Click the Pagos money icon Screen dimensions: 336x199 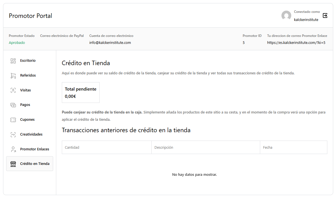(x=13, y=105)
